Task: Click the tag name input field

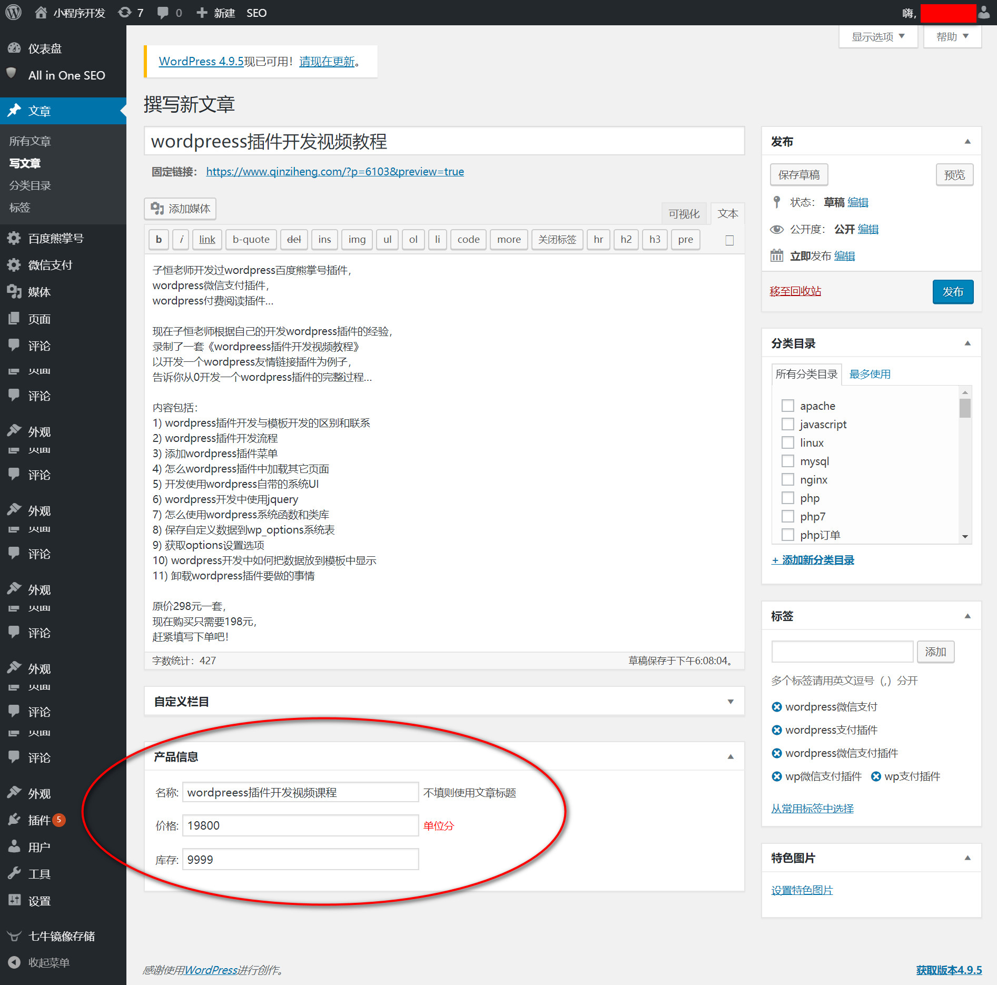Action: point(842,652)
